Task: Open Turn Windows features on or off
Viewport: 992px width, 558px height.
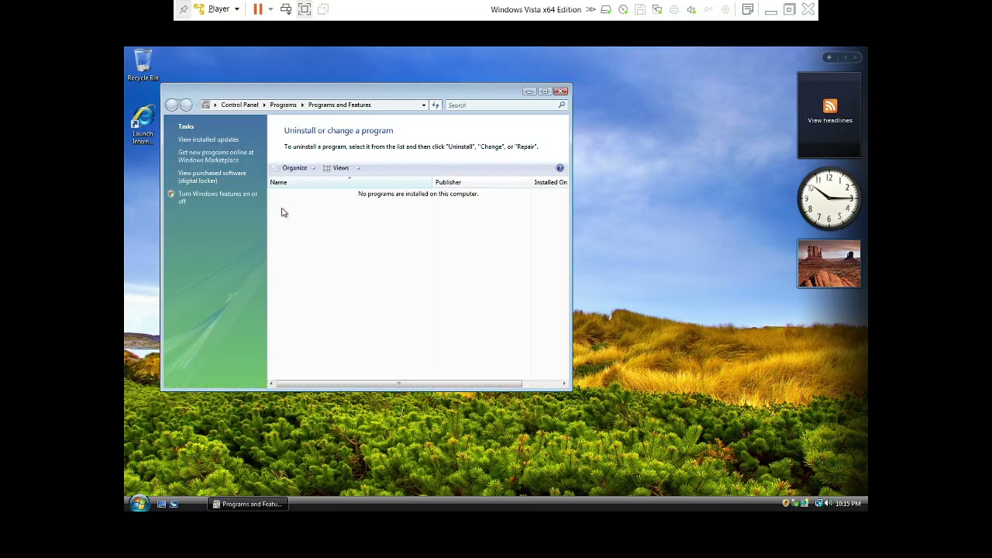Action: (x=218, y=198)
